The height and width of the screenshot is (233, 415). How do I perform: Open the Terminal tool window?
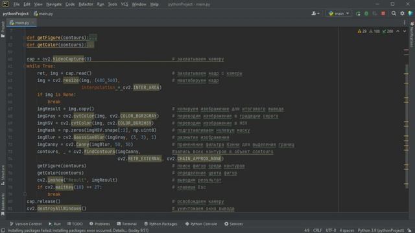pos(126,224)
